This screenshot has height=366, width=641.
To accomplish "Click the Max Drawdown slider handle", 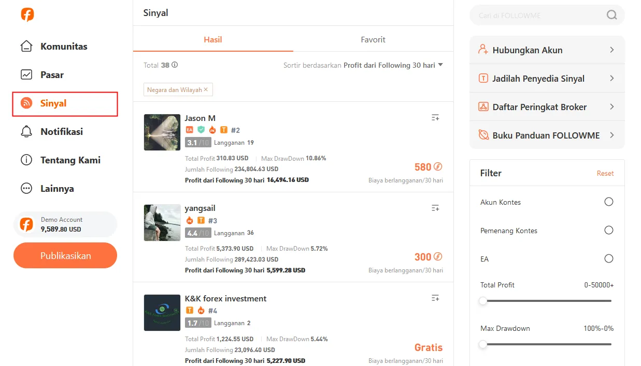I will 483,344.
